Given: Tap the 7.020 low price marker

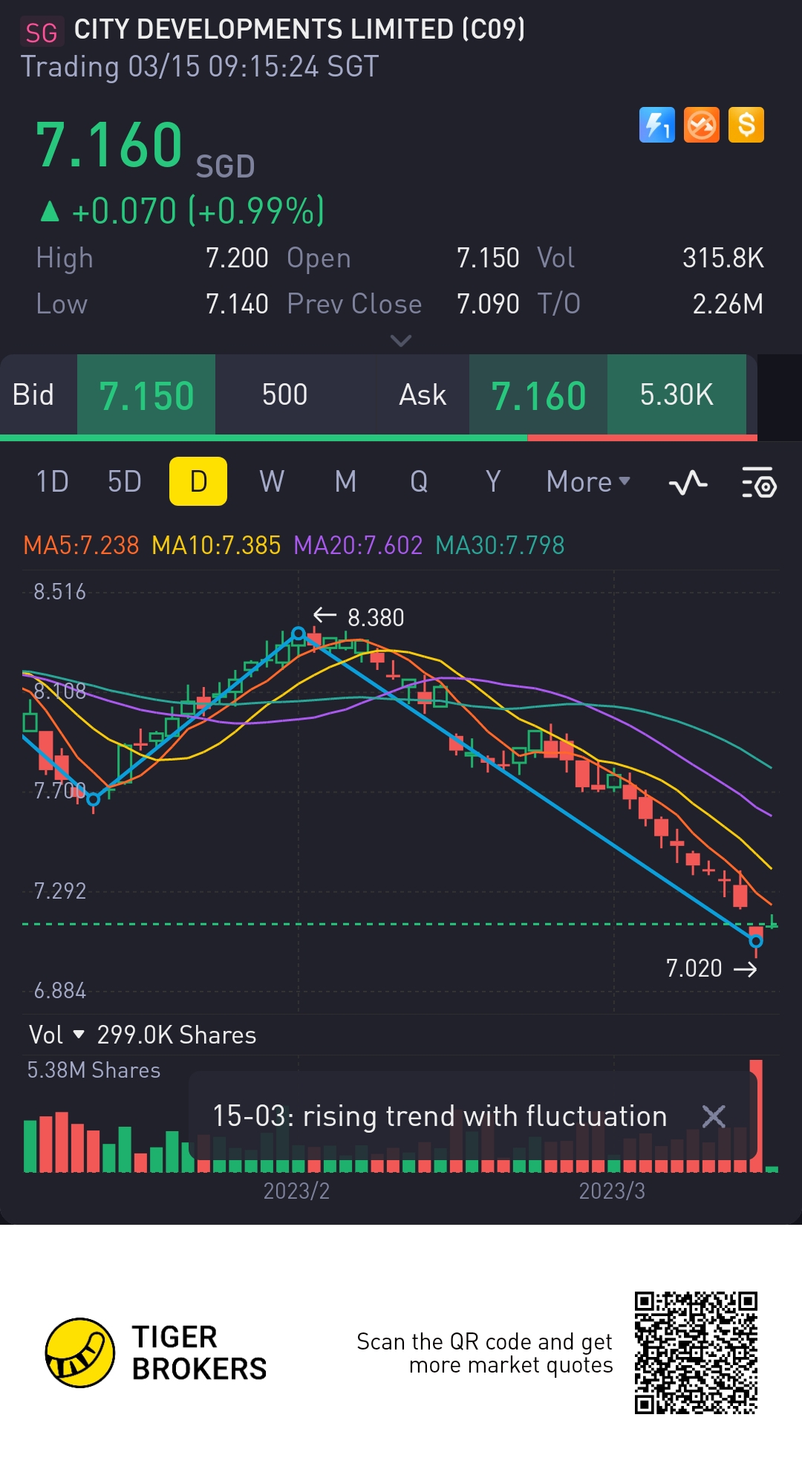Looking at the screenshot, I should (711, 969).
